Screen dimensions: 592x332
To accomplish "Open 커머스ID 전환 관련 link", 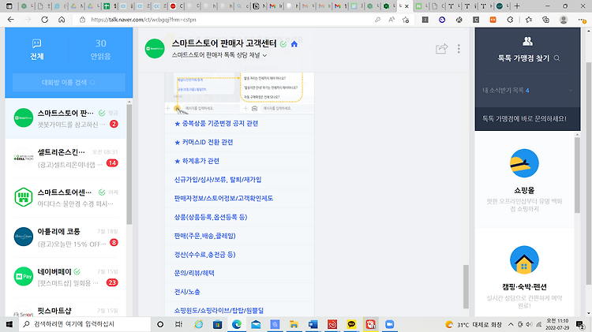I will pos(204,142).
